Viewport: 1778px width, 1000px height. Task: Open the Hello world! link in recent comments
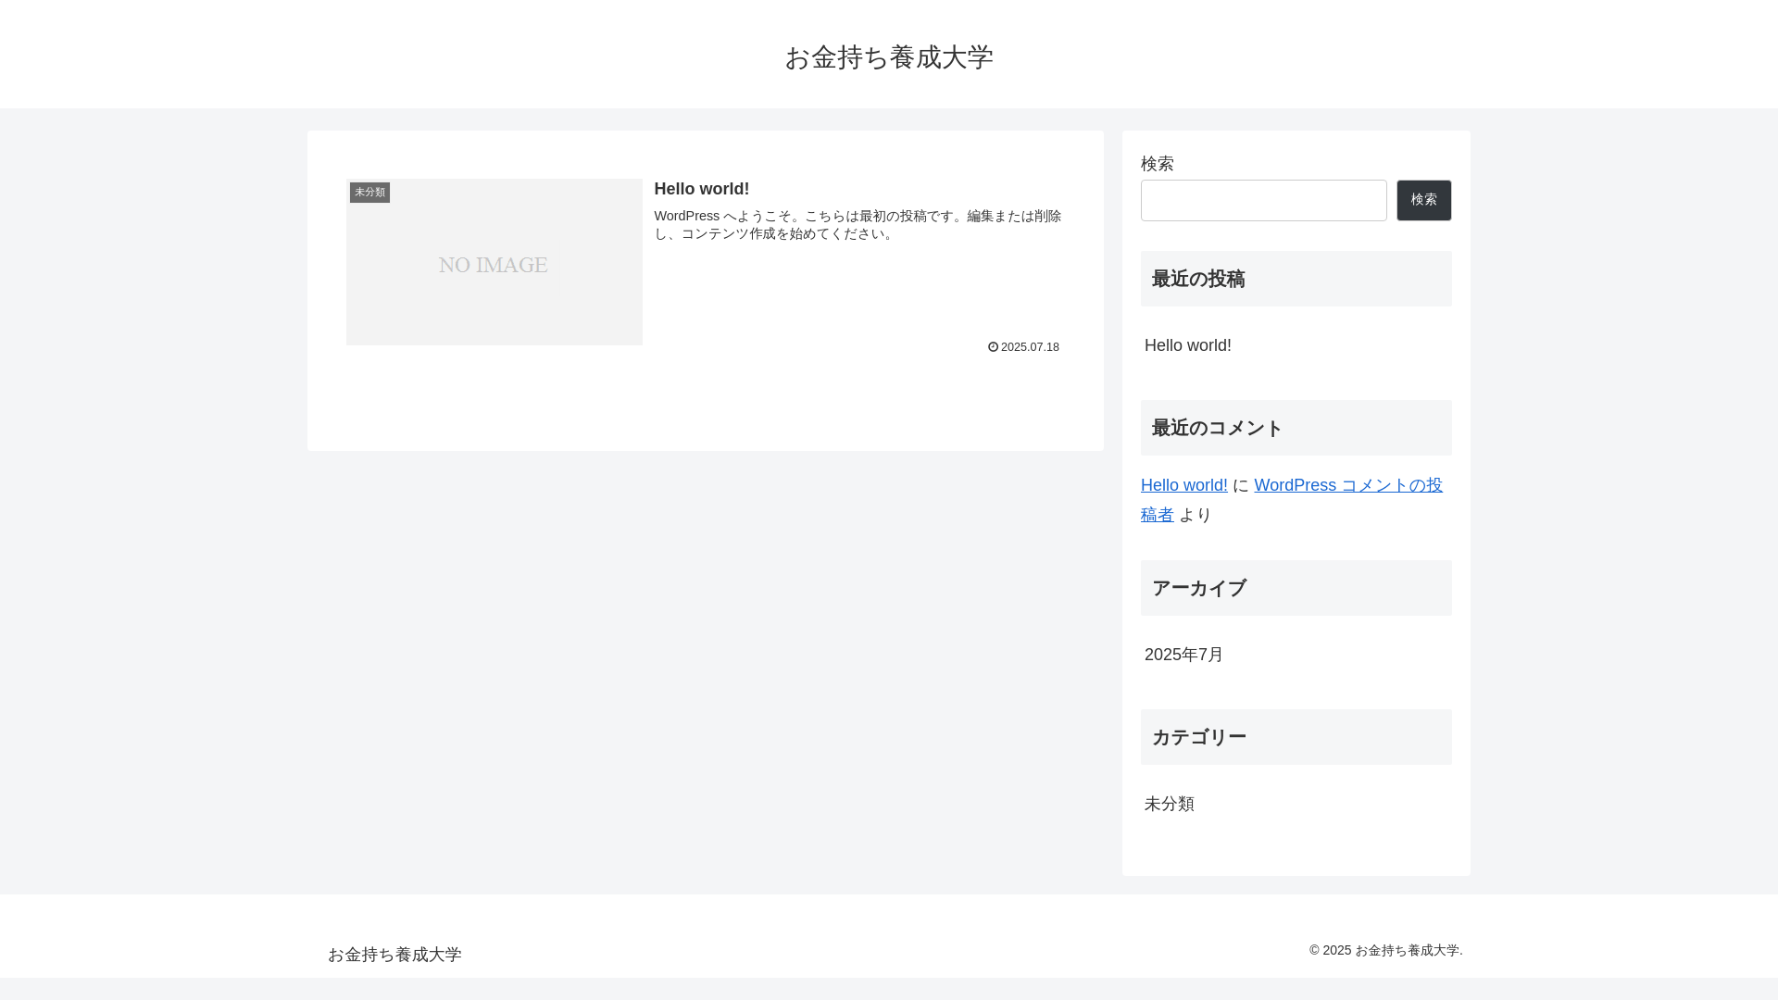tap(1184, 485)
